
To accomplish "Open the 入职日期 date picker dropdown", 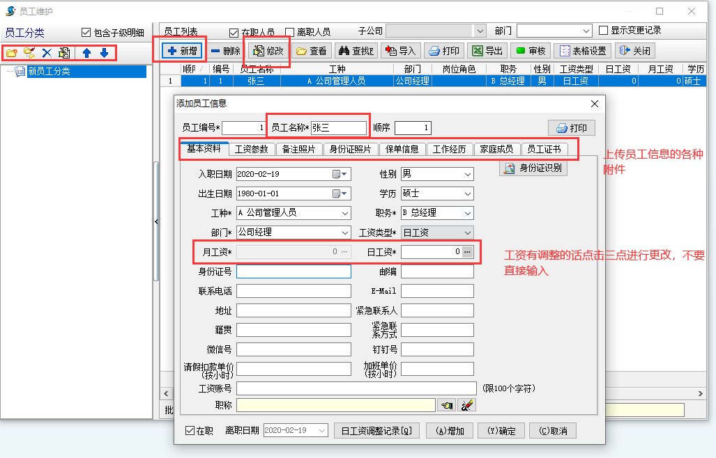I will (345, 174).
